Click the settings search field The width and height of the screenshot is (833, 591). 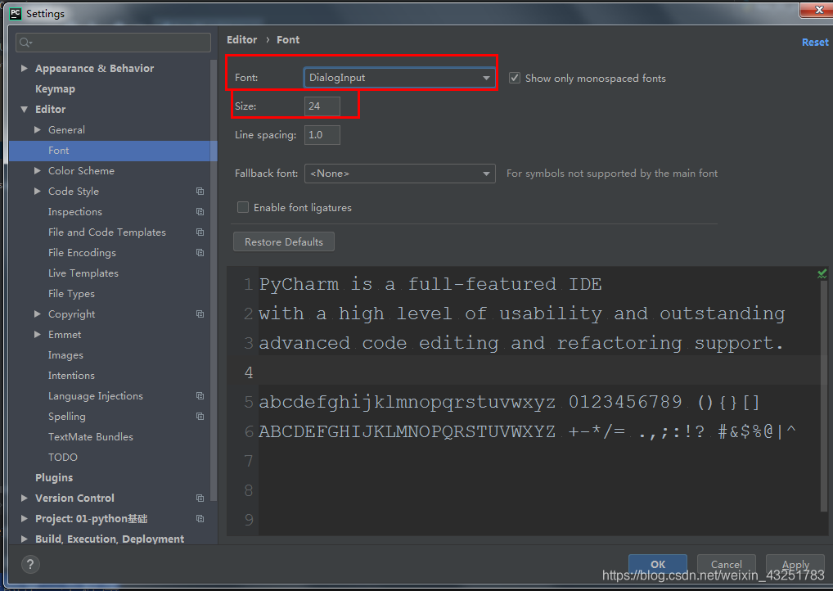[113, 43]
